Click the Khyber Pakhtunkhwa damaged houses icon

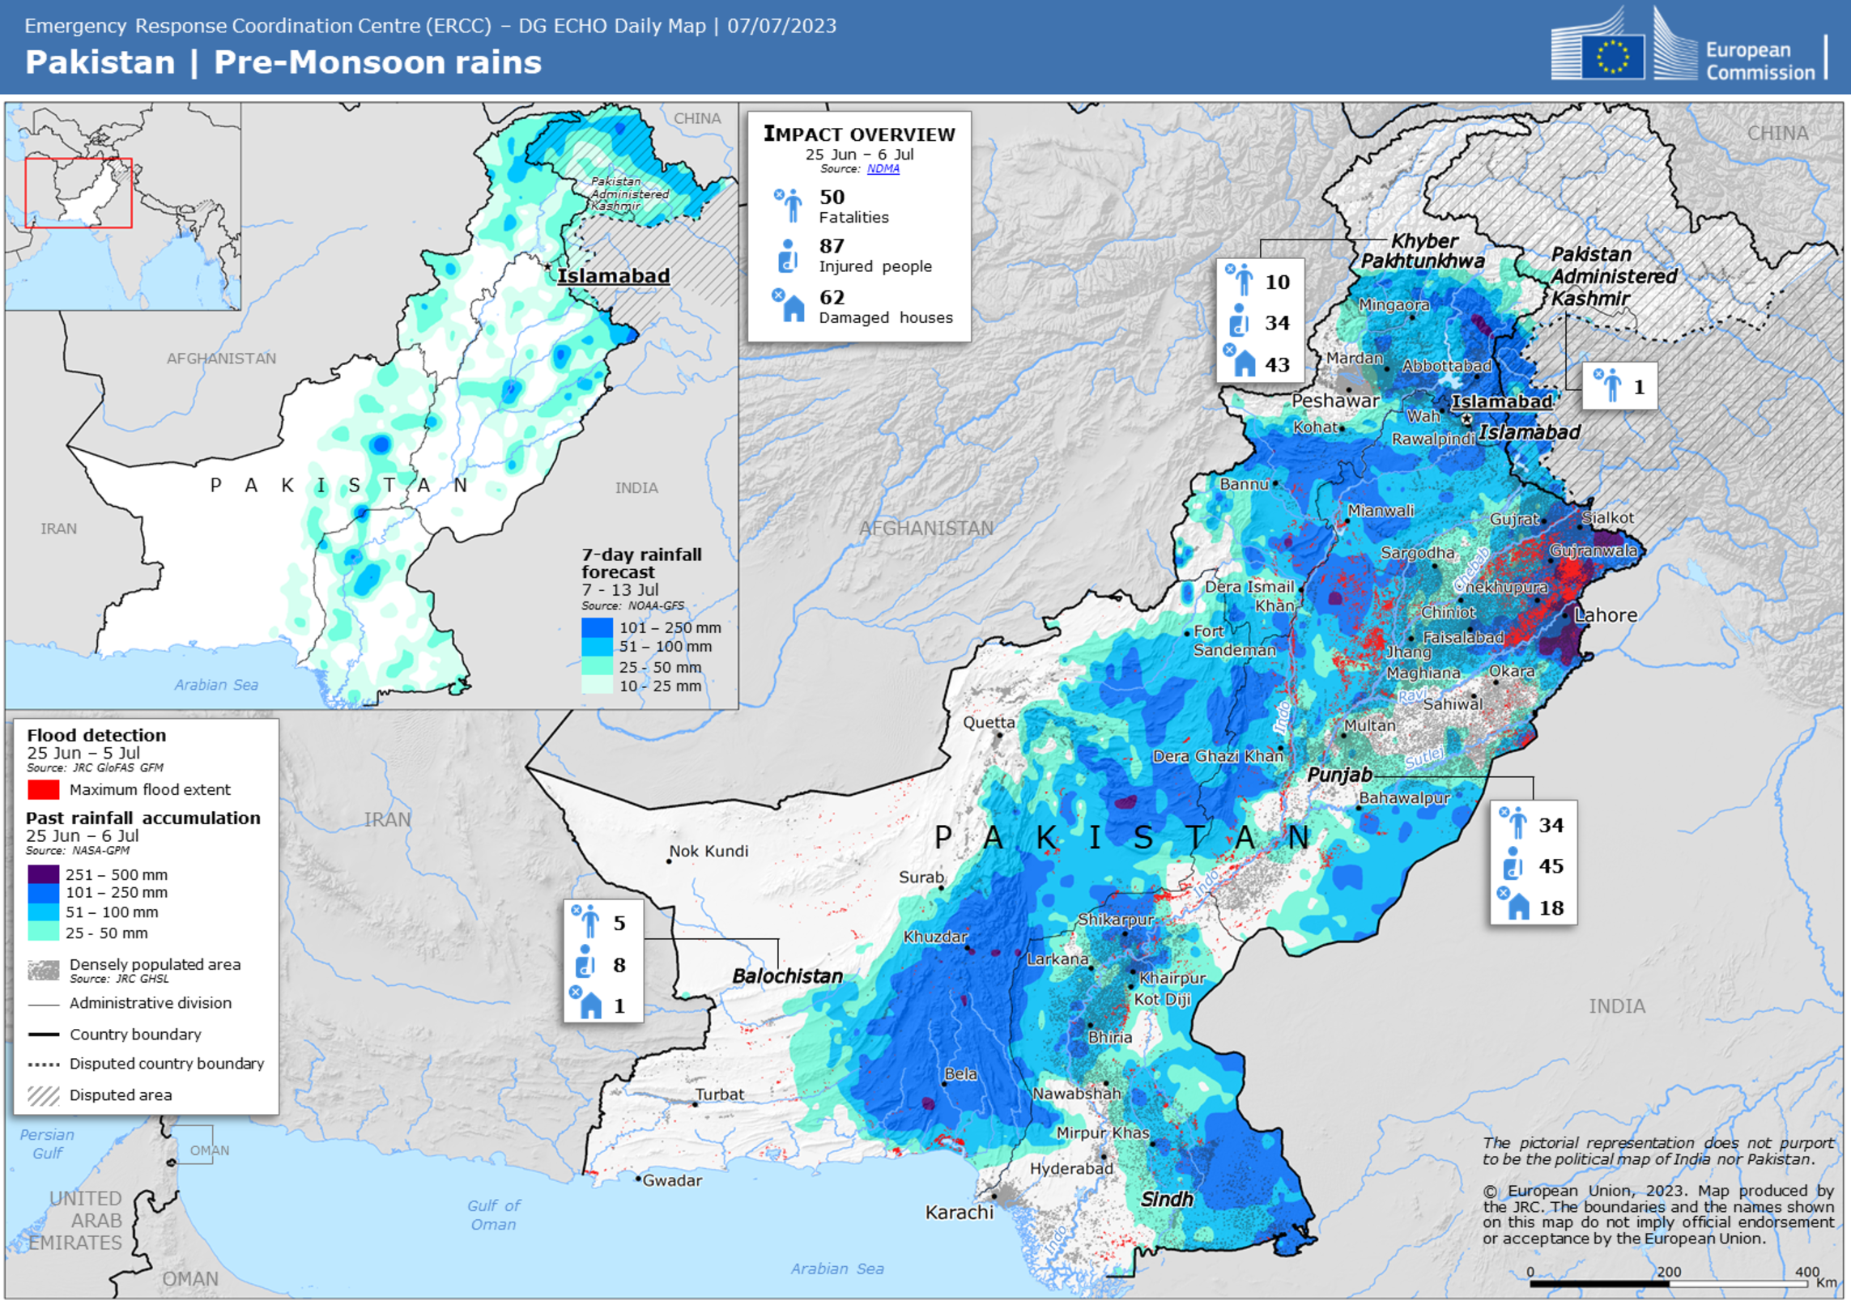[1241, 362]
